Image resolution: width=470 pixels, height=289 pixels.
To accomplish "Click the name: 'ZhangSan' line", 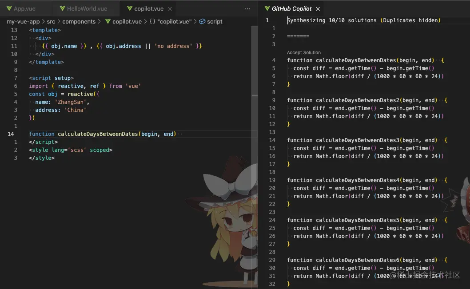I will [62, 102].
